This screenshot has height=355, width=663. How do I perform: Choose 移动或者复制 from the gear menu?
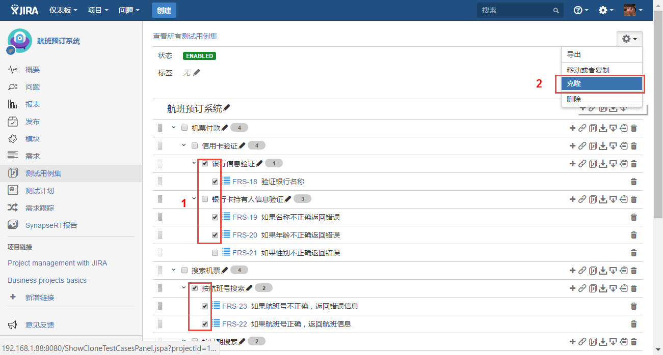(602, 70)
